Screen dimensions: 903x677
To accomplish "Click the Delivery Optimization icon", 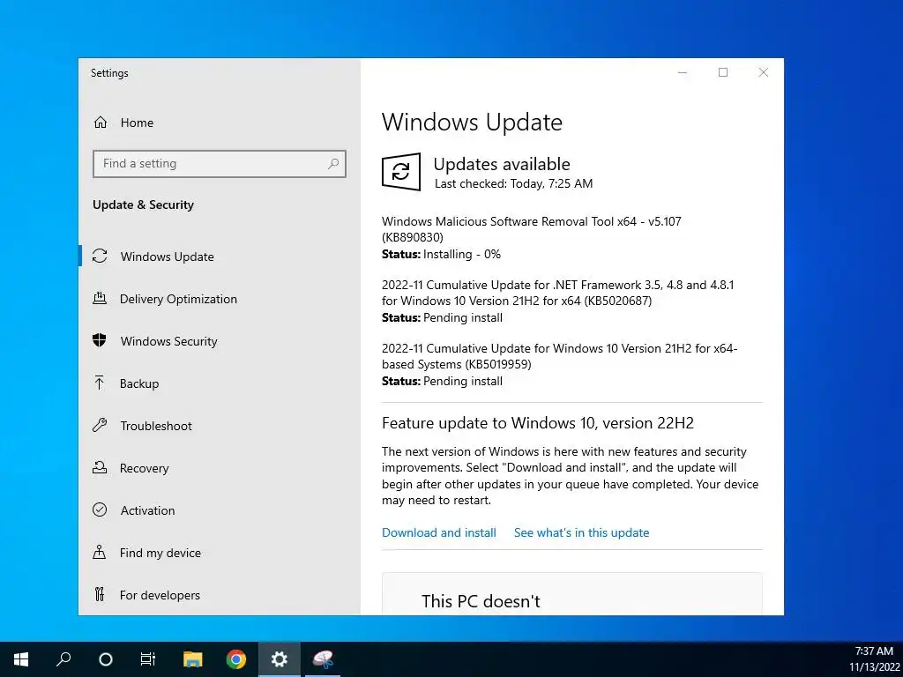I will point(100,298).
